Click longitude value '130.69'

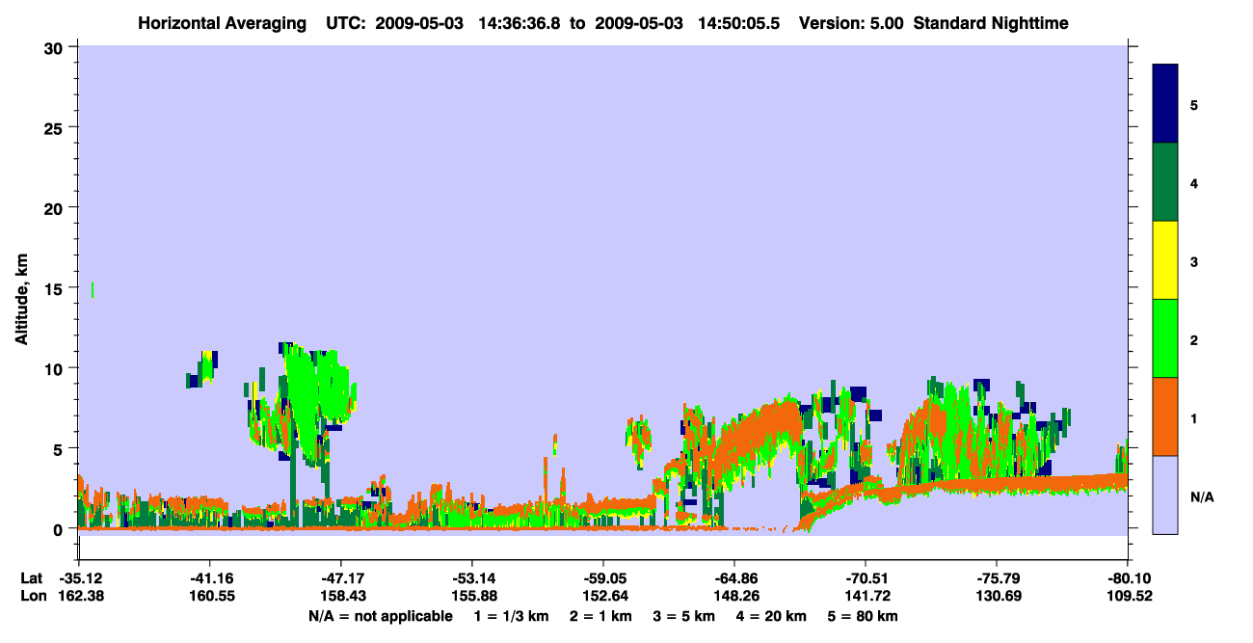point(998,597)
